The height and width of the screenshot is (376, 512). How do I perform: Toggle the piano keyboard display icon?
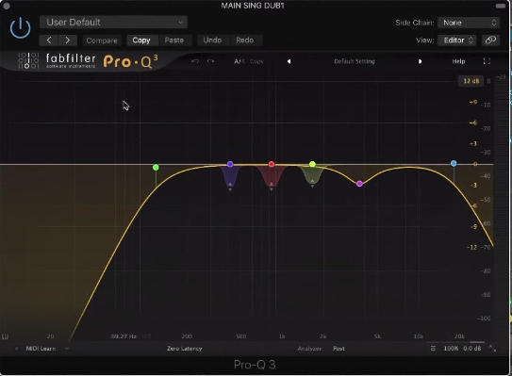(x=6, y=336)
